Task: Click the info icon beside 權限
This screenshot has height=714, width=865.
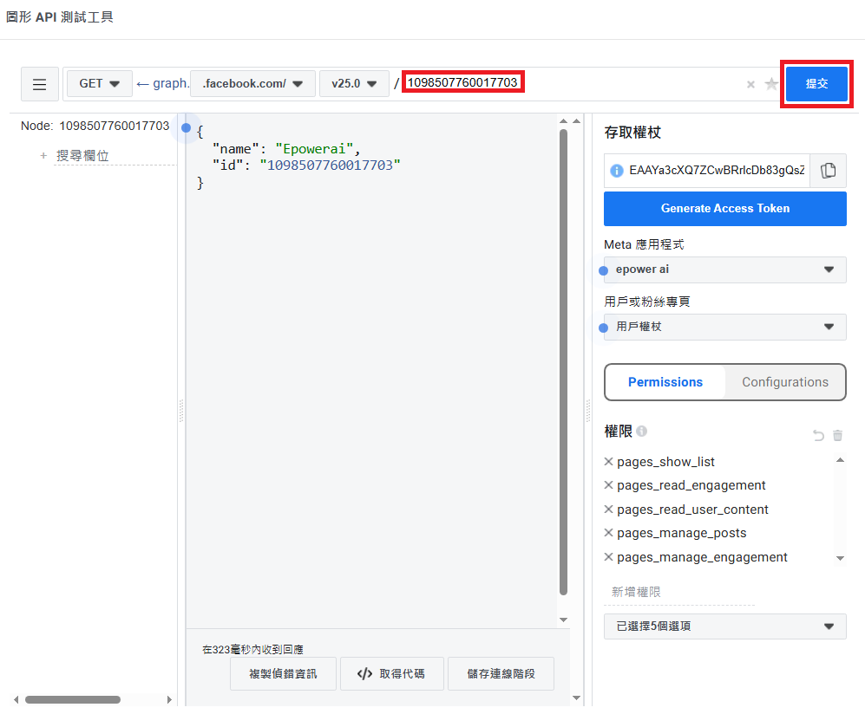Action: tap(641, 431)
